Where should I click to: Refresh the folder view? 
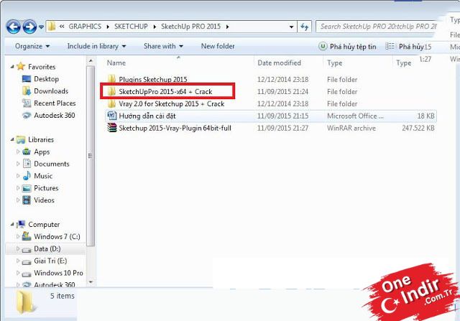[304, 27]
